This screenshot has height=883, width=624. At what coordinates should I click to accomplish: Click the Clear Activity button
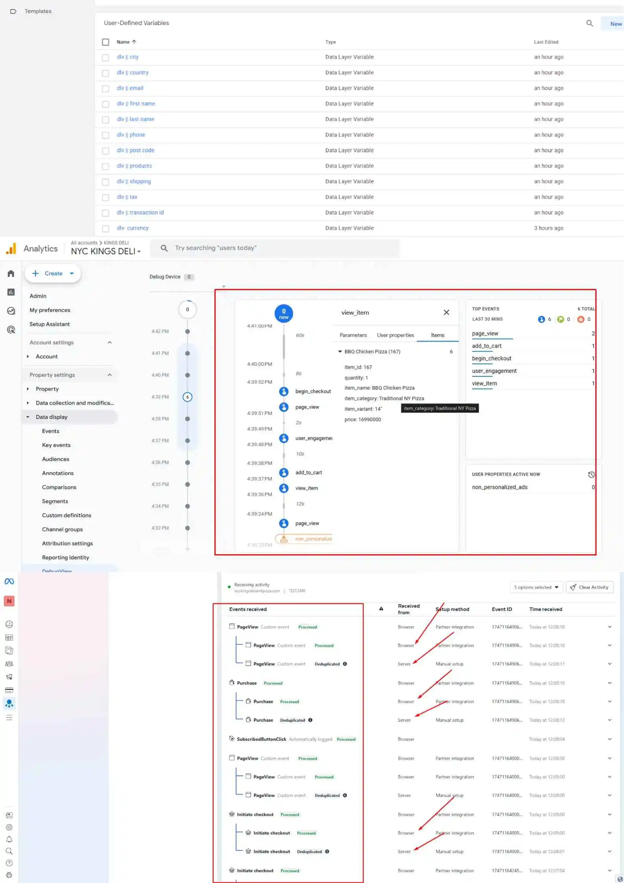coord(589,587)
